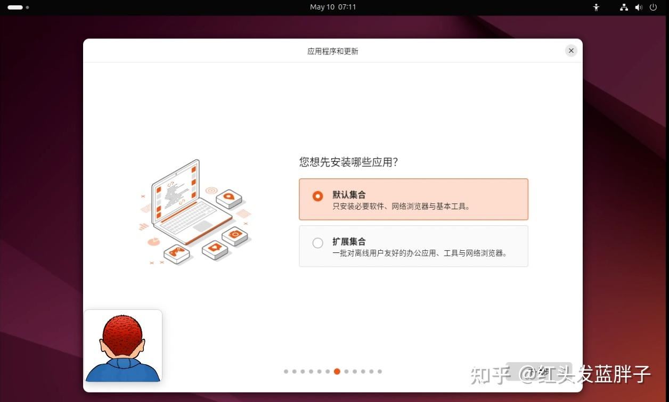
Task: Click the 默认集合 option description text
Action: click(x=401, y=207)
